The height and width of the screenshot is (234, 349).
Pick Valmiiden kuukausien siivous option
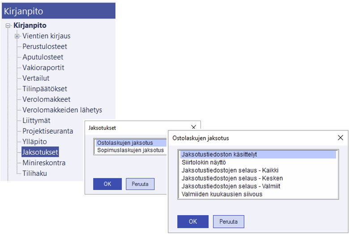(222, 194)
